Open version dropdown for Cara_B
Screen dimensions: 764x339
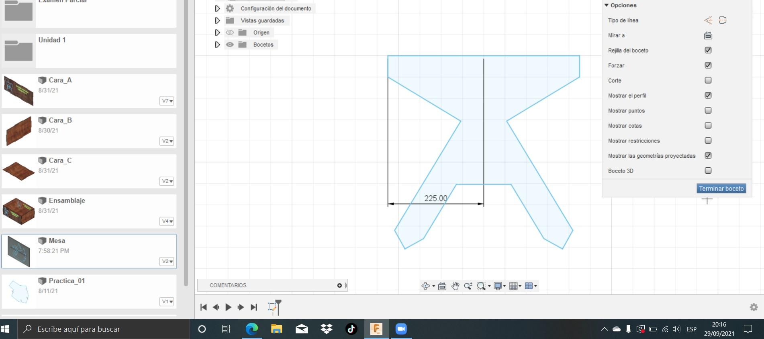(167, 141)
